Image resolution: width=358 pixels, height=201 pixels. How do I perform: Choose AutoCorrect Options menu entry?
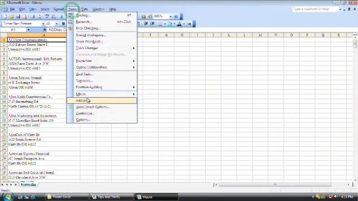[102, 107]
